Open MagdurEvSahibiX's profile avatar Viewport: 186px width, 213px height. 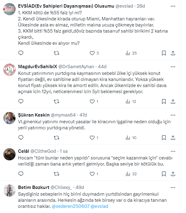(x=9, y=70)
